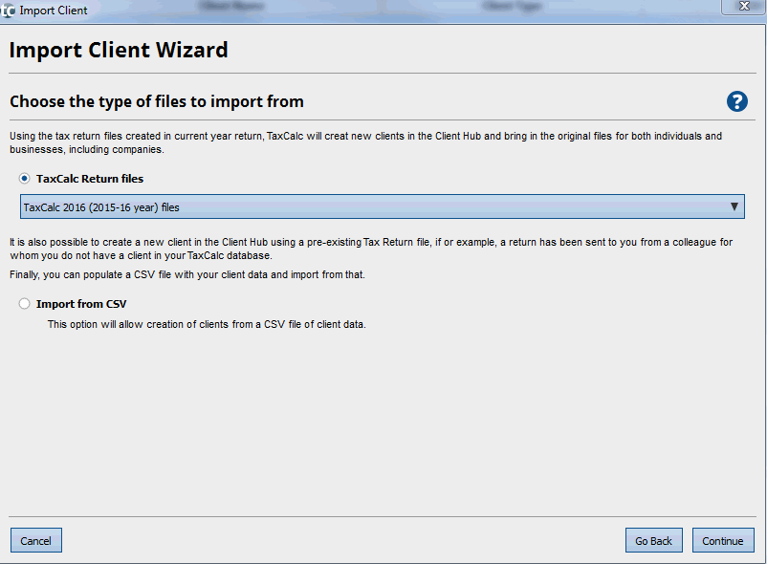Choose the Import from CSV radio button
Screen dimensions: 767x564
[x=25, y=304]
